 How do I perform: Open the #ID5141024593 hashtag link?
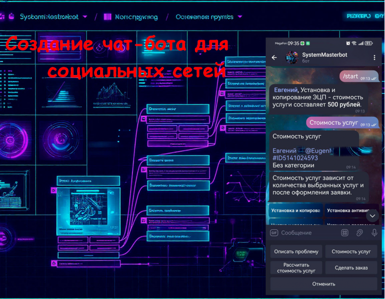(x=295, y=158)
